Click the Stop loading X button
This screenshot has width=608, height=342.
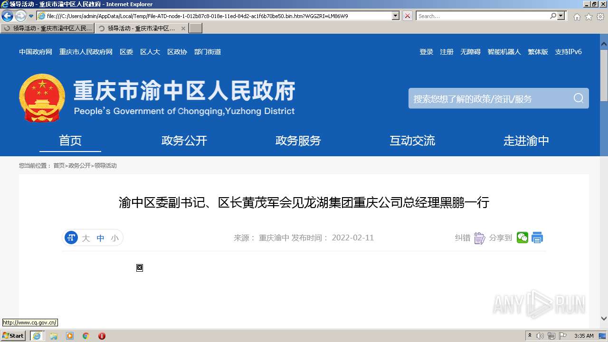[408, 16]
